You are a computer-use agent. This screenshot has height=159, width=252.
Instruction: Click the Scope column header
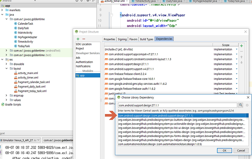(x=226, y=45)
